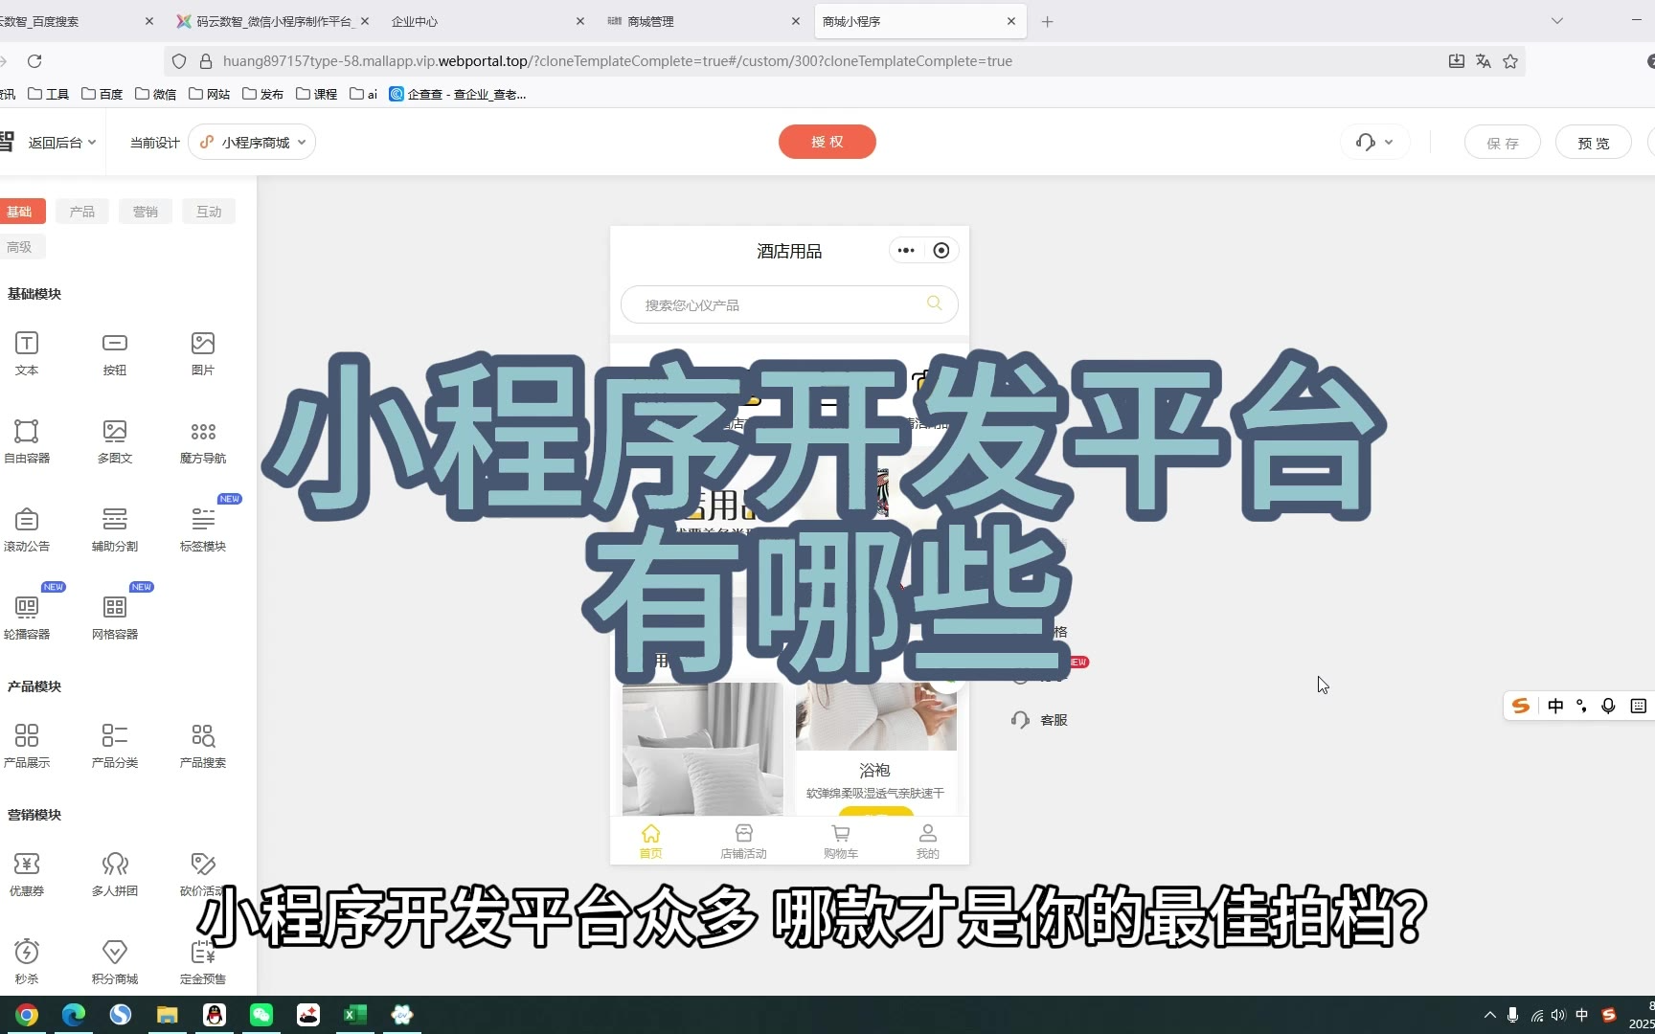
Task: Toggle the Sogou input 中 language mode
Action: [1555, 706]
